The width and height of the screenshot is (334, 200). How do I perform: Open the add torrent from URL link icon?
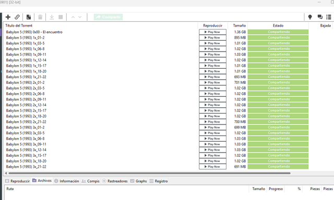point(17,17)
